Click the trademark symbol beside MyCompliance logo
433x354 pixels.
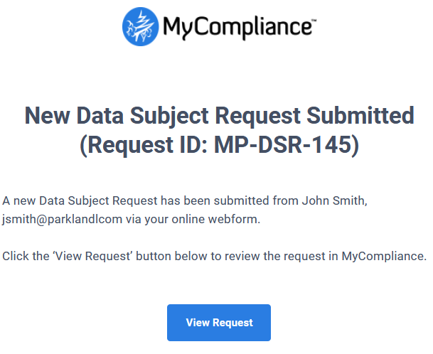point(314,20)
